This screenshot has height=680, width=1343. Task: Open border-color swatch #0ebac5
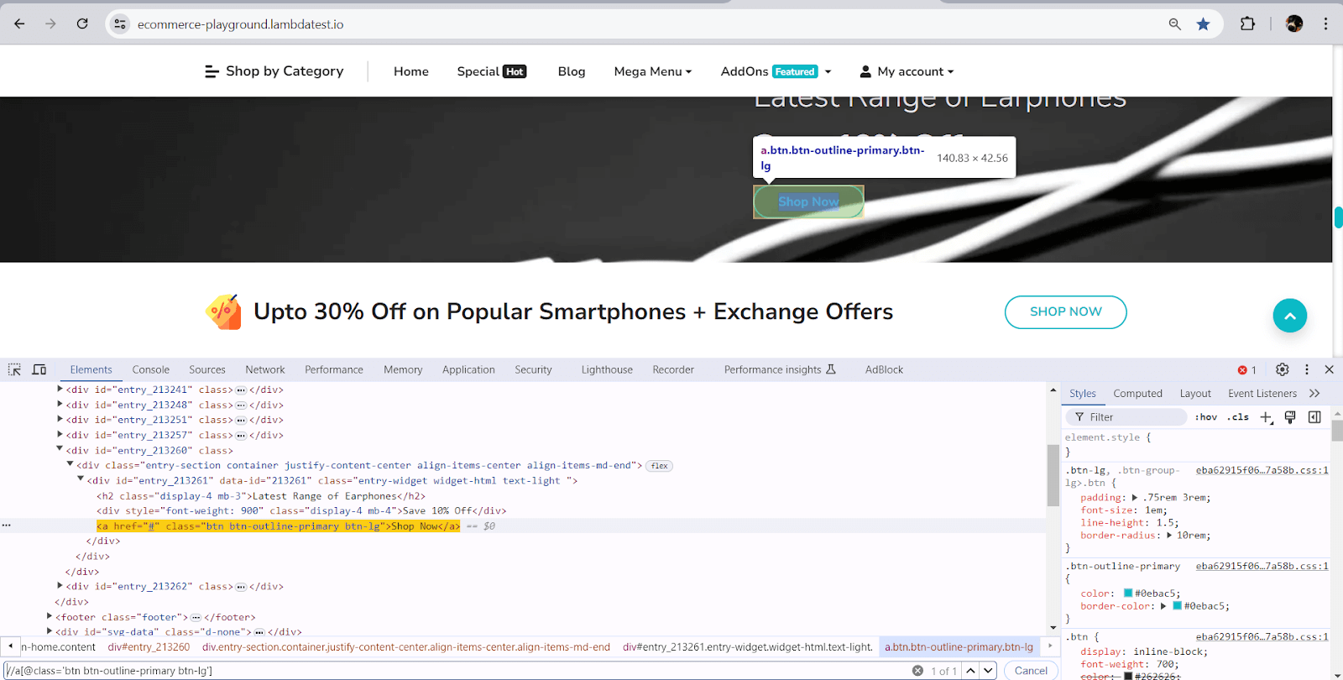[1178, 606]
